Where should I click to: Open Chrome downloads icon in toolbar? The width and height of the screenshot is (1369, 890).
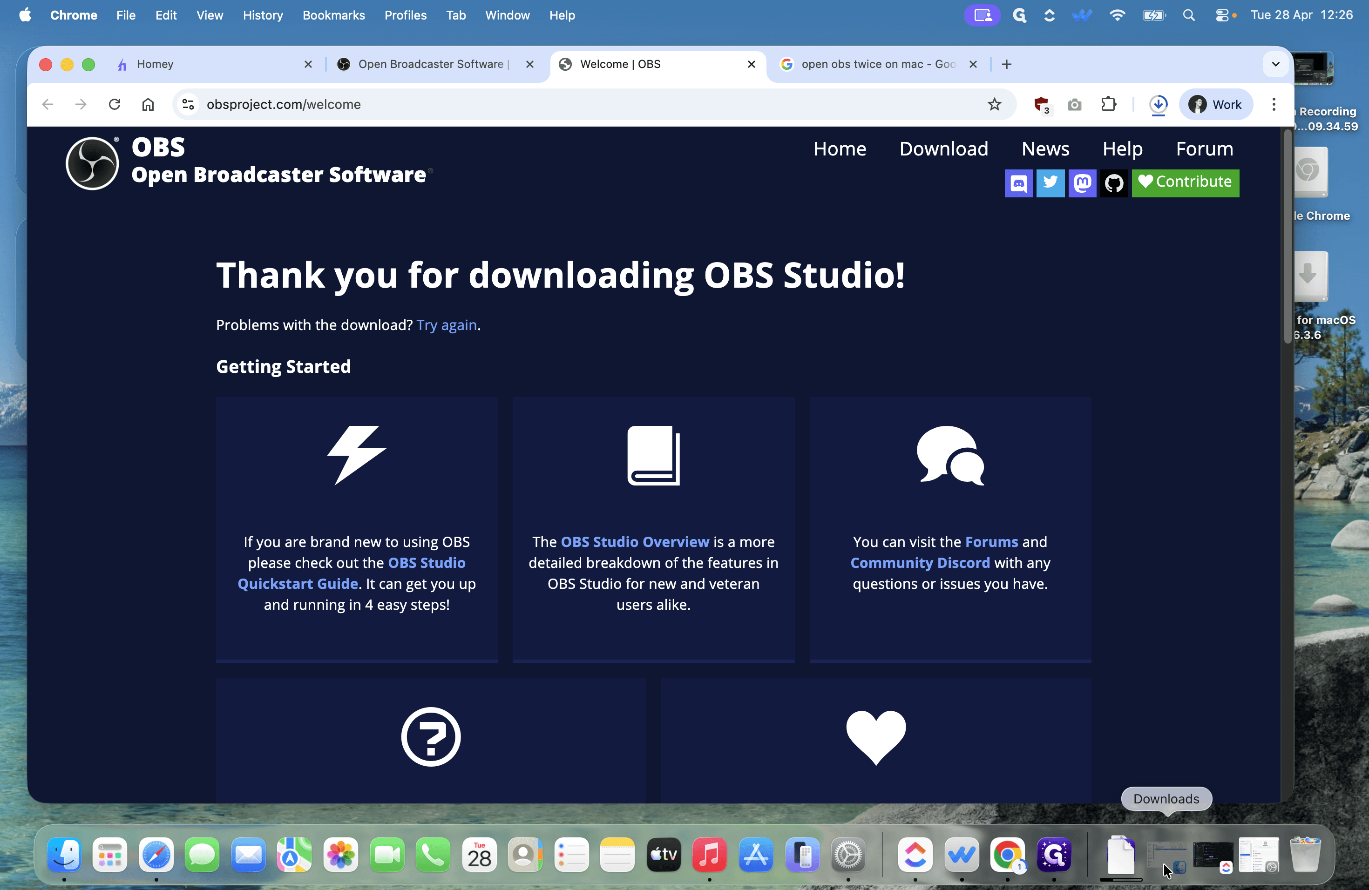[1158, 104]
